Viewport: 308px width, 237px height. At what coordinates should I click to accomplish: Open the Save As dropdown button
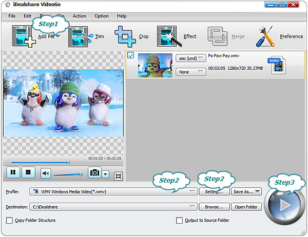pos(246,191)
